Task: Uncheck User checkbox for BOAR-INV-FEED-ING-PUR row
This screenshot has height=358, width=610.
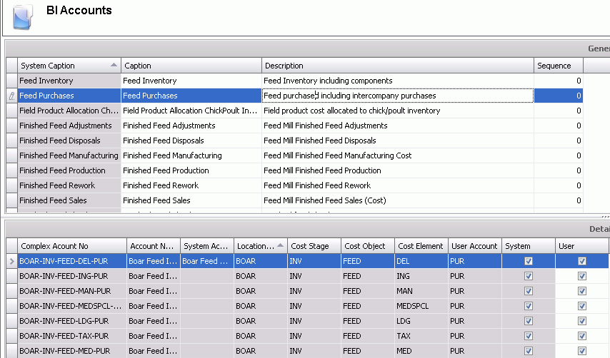Action: pos(582,276)
